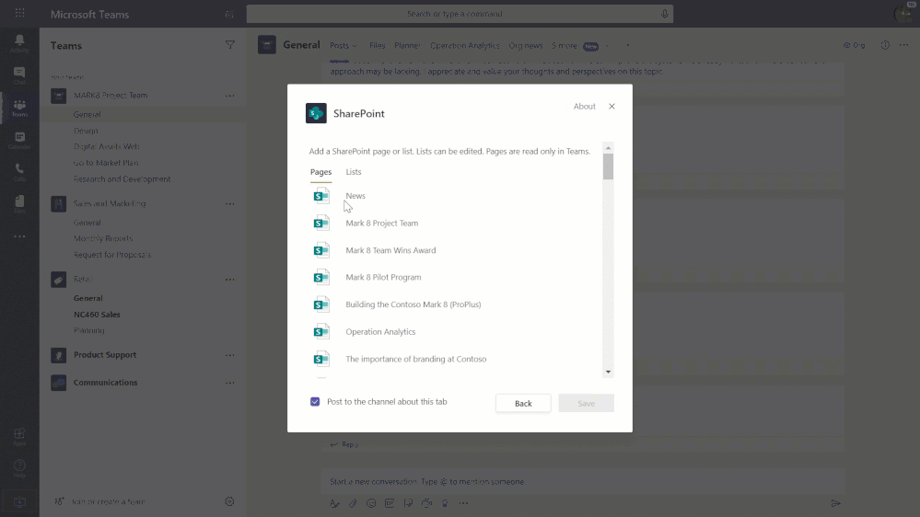
Task: Open the emoji picker in compose bar
Action: coord(371,503)
